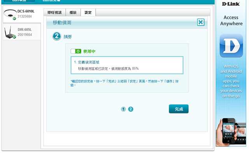
Task: Click the online status checkmark on DIR-605L
Action: pyautogui.click(x=14, y=37)
